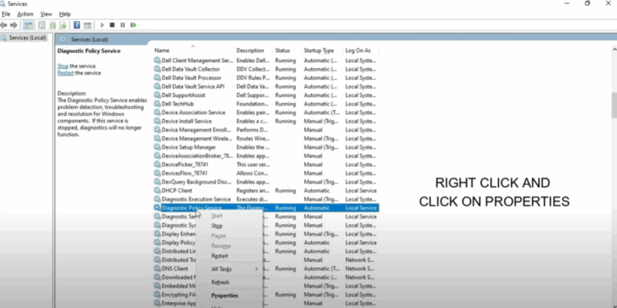The width and height of the screenshot is (617, 308).
Task: Select Restart in the context menu
Action: coord(220,256)
